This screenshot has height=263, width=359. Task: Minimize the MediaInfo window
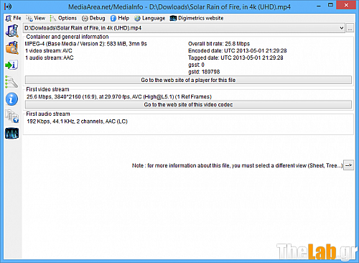(x=319, y=6)
